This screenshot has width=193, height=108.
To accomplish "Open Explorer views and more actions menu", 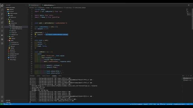I will [x=26, y=5].
